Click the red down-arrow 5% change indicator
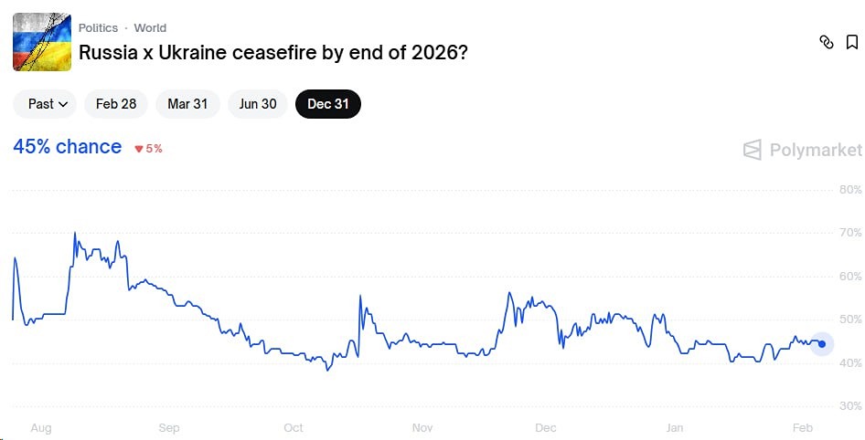 point(148,148)
